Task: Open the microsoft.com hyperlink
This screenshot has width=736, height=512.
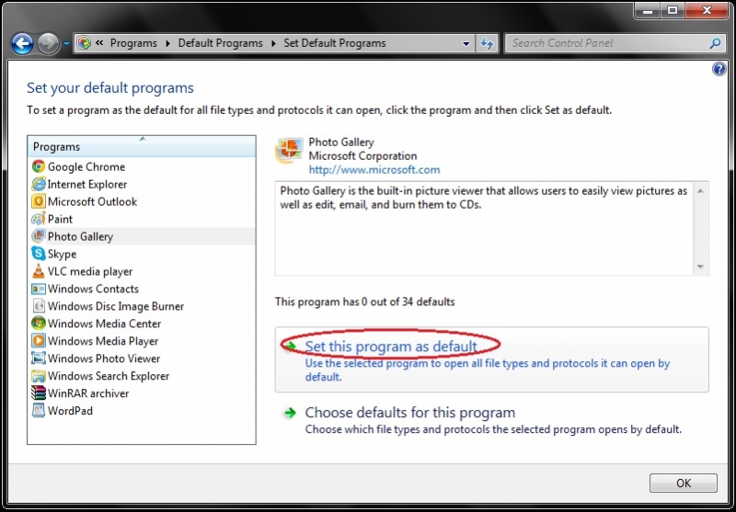Action: 374,170
